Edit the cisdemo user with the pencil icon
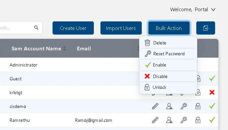 coord(155,106)
